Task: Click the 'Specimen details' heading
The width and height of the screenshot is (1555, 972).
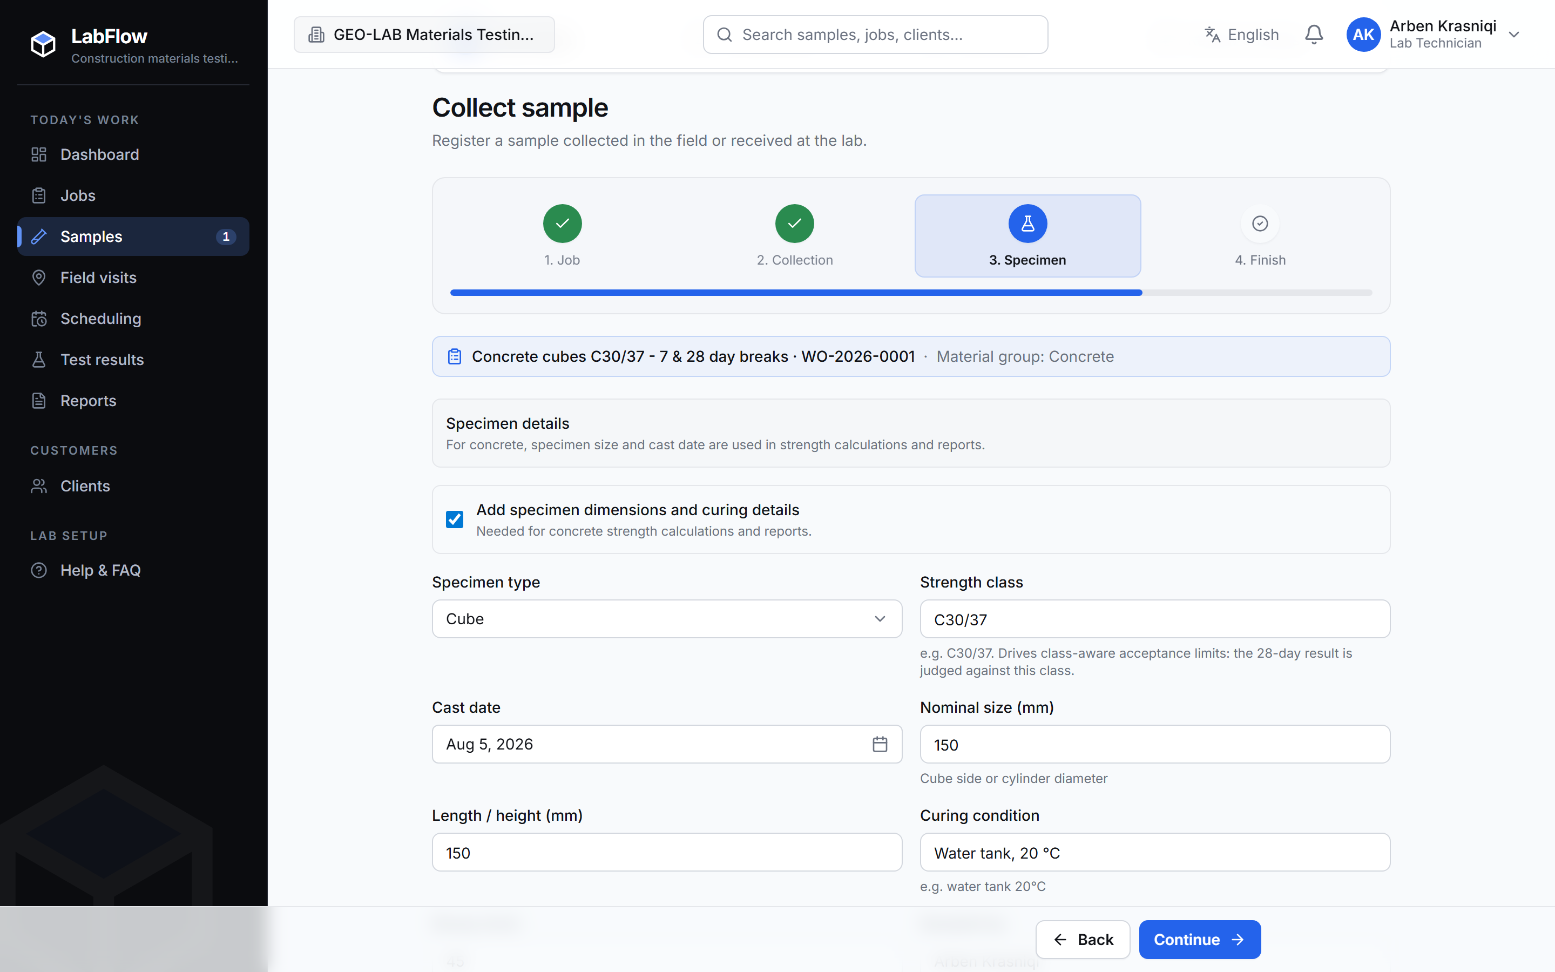Action: coord(508,423)
